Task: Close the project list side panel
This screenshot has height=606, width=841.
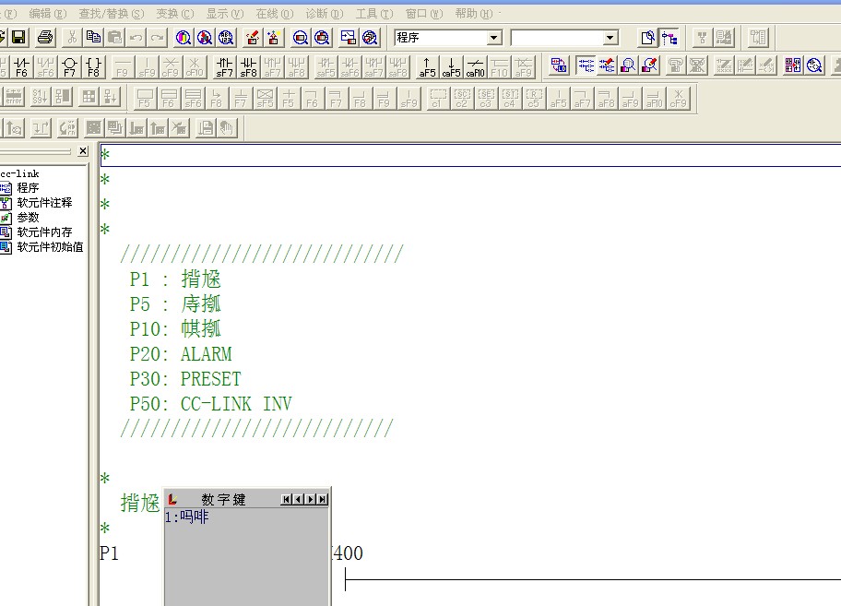Action: (x=83, y=151)
